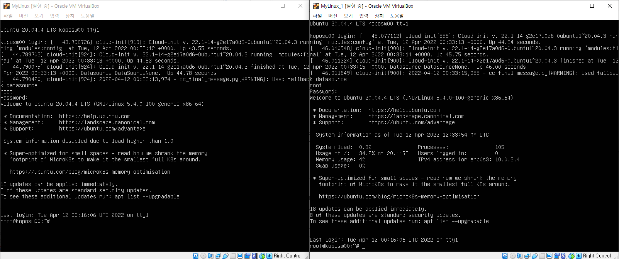The image size is (619, 259).
Task: Click USB devices icon in MyLinux_1 status bar
Action: 535,256
